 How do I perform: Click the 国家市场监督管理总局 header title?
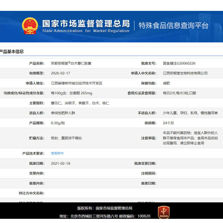(x=86, y=23)
